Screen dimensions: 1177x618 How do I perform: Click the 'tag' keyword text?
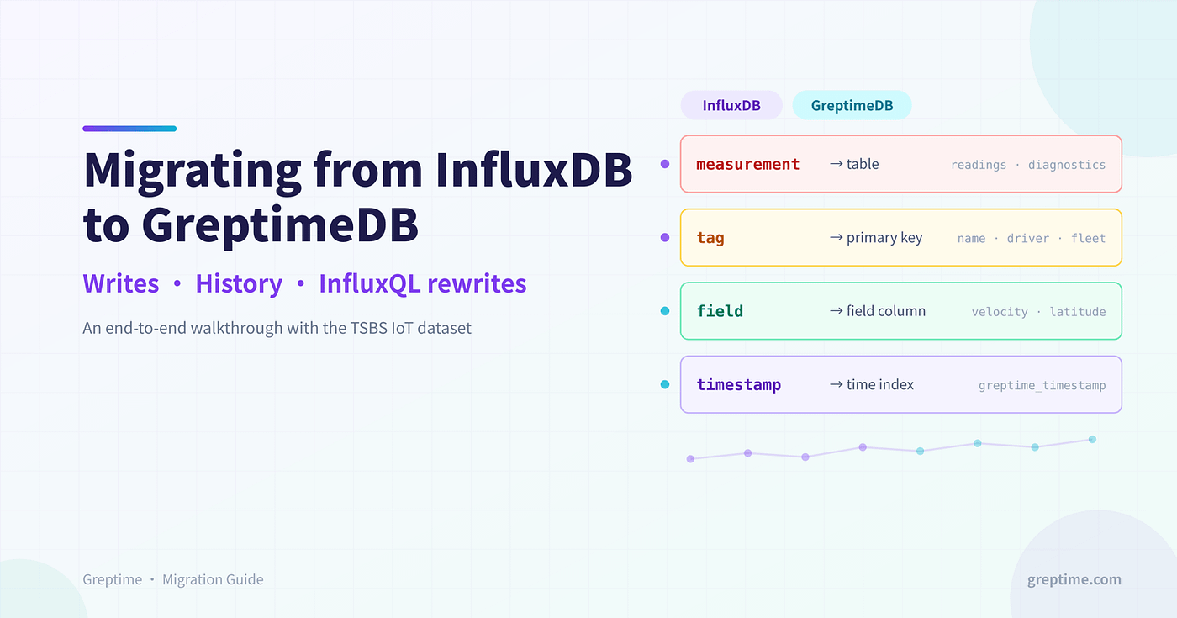(x=710, y=238)
